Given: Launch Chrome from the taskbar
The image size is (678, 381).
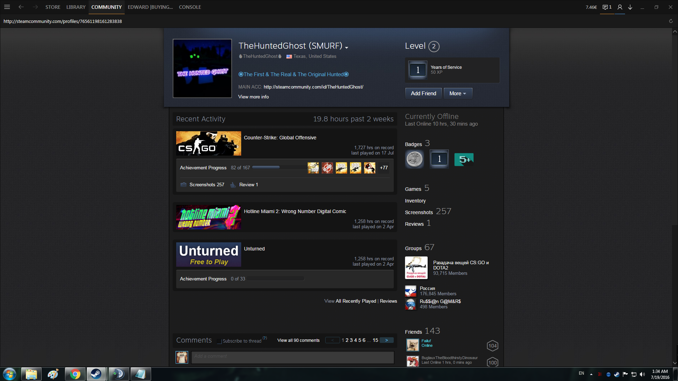Looking at the screenshot, I should pyautogui.click(x=75, y=374).
